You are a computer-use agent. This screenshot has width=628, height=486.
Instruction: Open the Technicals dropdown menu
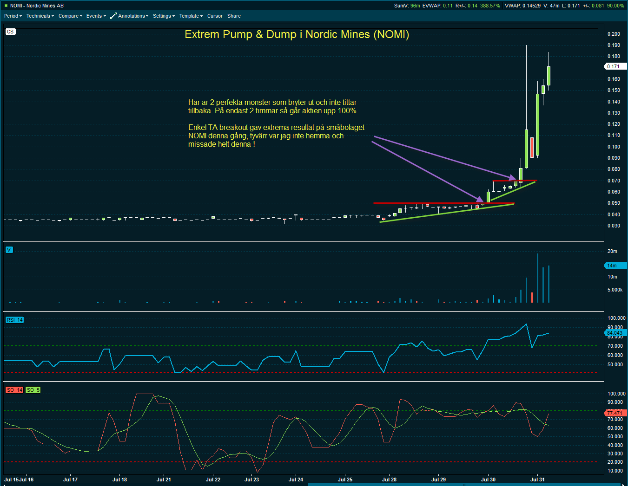pyautogui.click(x=40, y=16)
